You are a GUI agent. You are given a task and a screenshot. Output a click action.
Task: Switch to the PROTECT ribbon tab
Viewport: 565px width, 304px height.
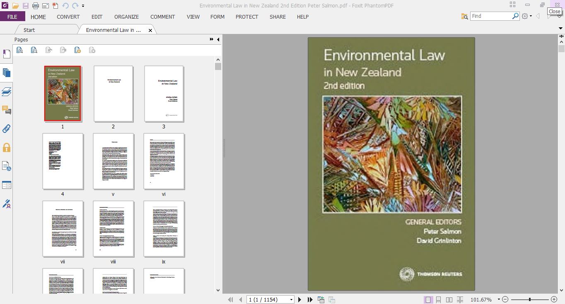[x=247, y=17]
